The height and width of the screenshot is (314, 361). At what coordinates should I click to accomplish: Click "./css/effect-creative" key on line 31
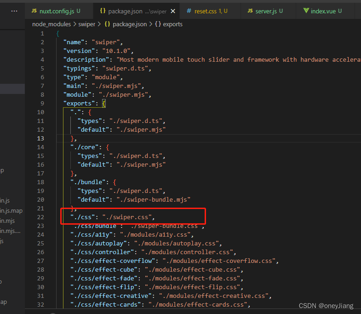click(111, 296)
